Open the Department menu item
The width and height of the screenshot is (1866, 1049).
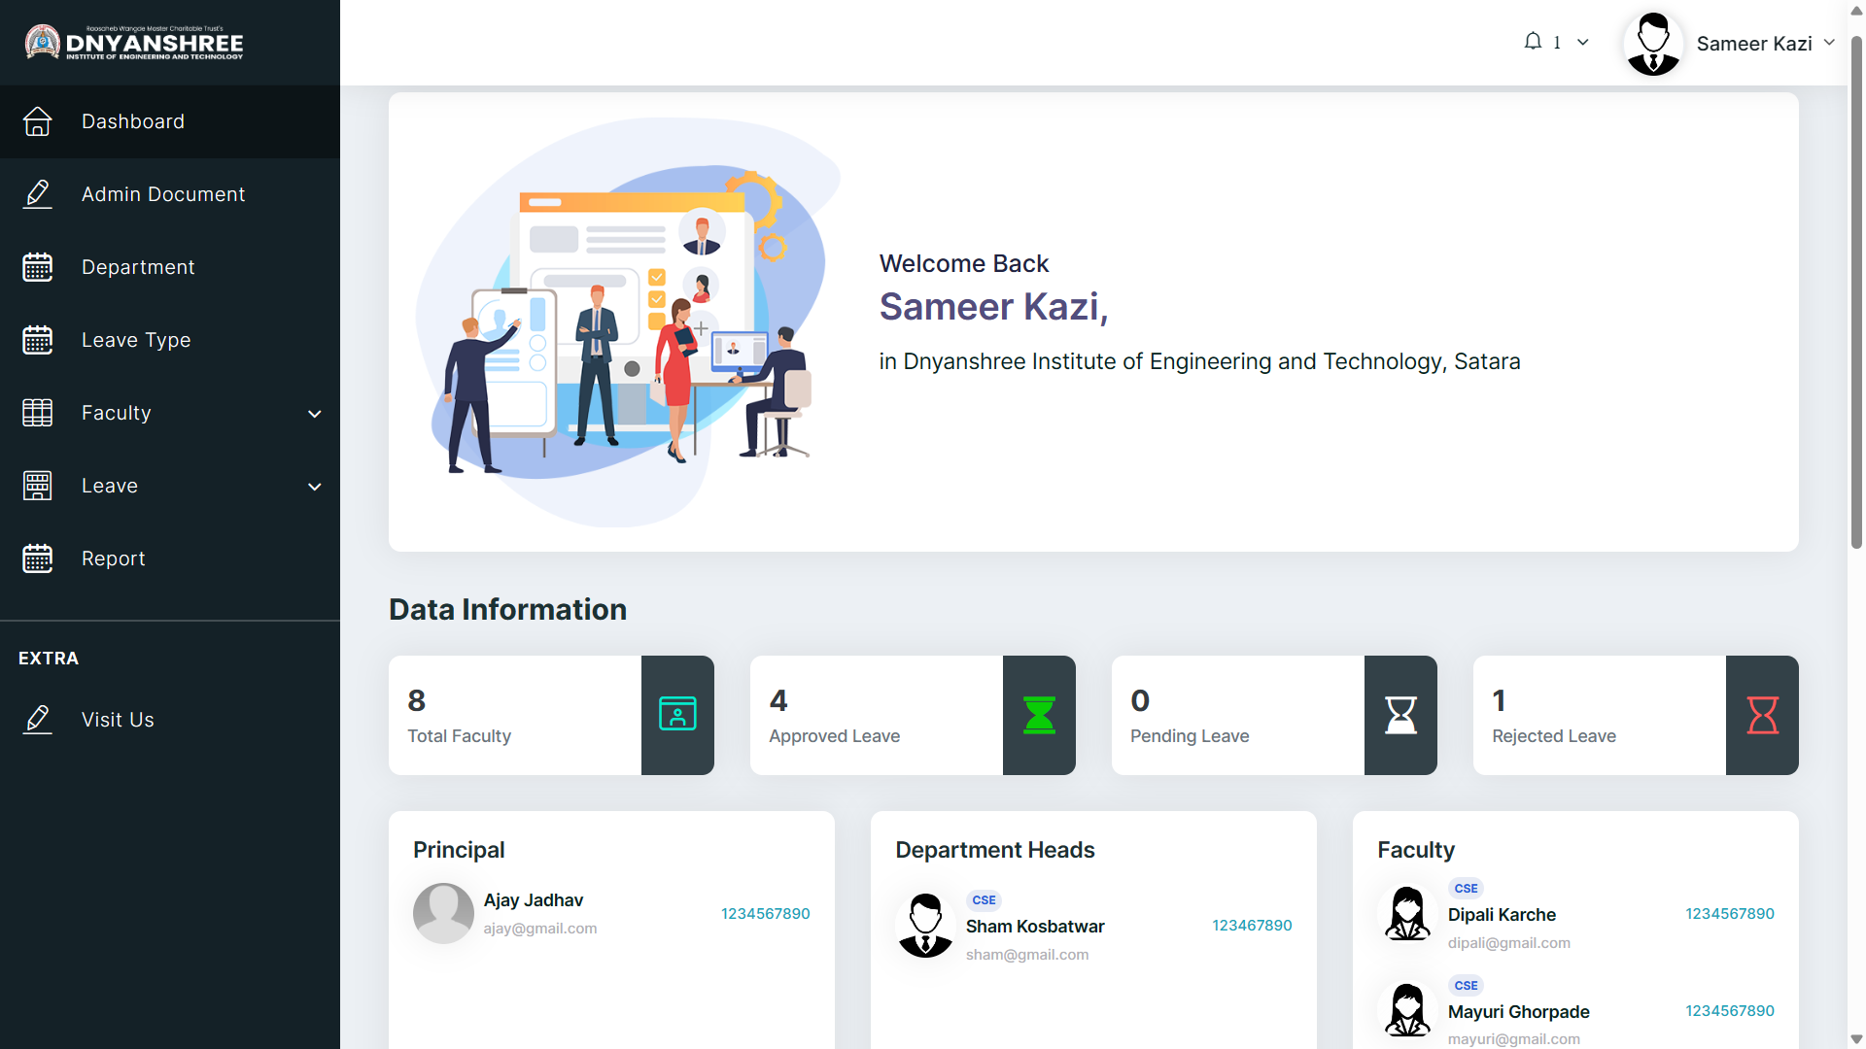[x=138, y=267]
